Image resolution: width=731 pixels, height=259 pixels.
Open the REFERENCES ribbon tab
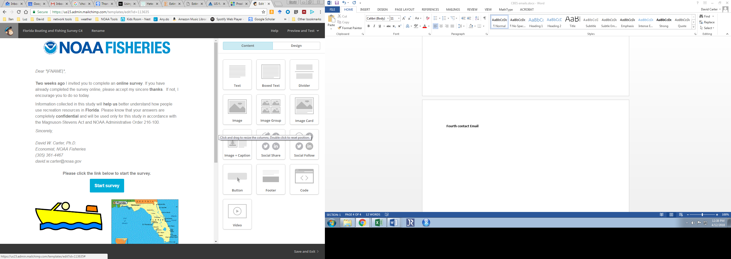click(430, 10)
